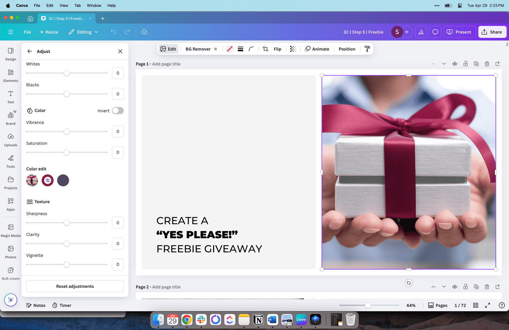Screen dimensions: 509x330
Task: Duplicate Page 1
Action: tap(476, 64)
